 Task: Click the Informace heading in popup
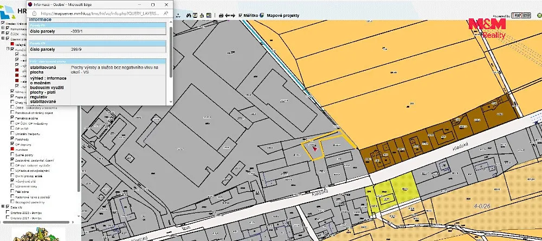click(40, 19)
